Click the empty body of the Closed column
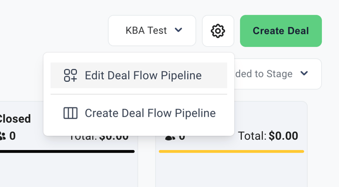This screenshot has height=187, width=339. point(68,170)
